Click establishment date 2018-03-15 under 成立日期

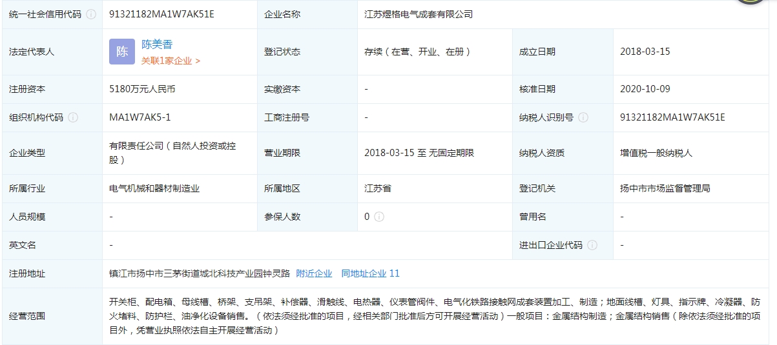(x=645, y=52)
